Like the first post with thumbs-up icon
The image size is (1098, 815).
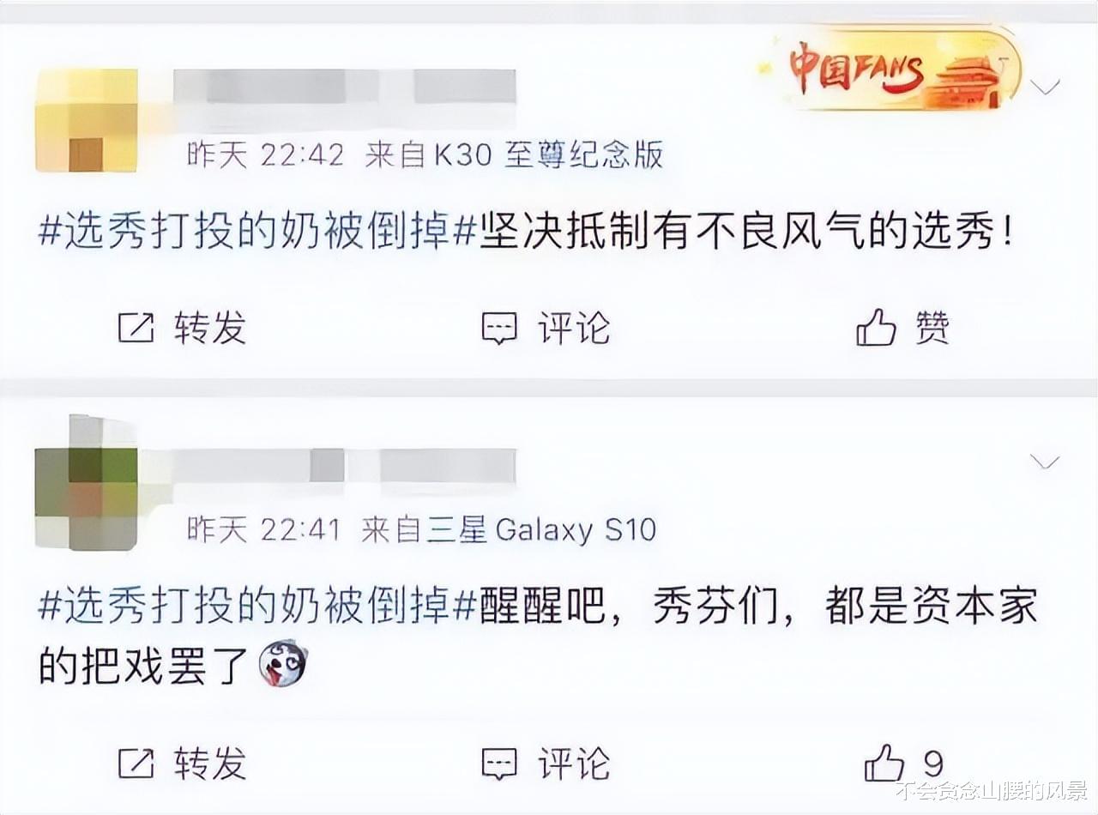(x=876, y=328)
